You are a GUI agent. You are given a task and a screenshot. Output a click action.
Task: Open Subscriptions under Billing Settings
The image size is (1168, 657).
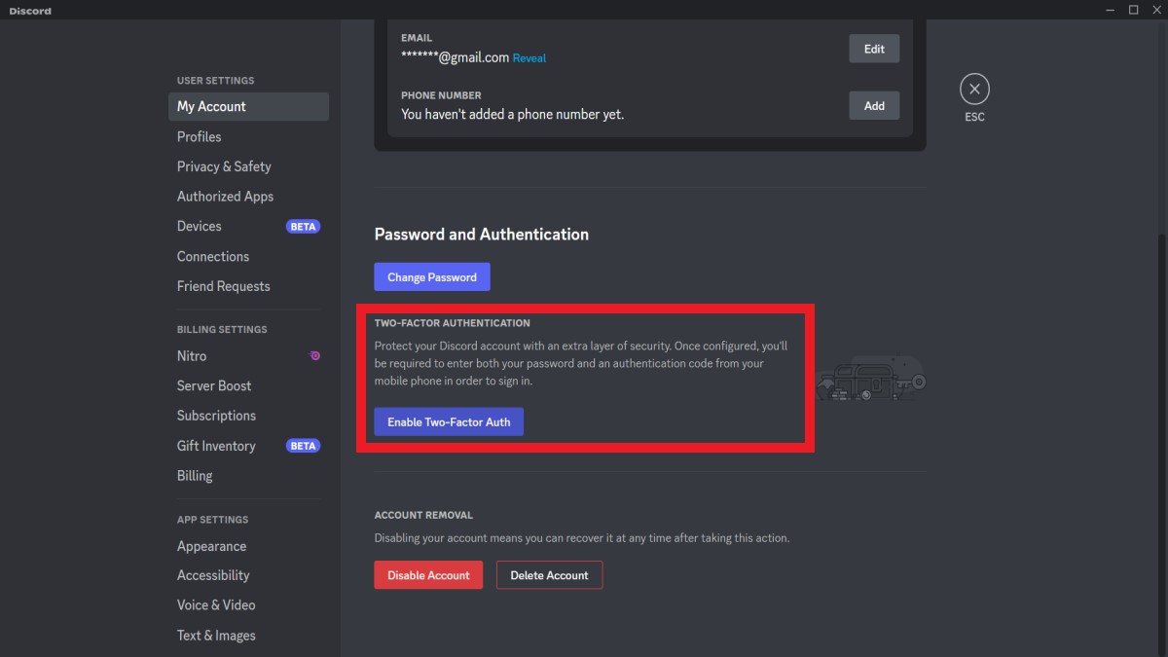click(x=216, y=416)
